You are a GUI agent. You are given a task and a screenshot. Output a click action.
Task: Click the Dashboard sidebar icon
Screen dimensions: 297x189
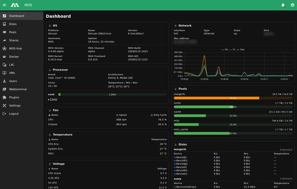(x=4, y=16)
